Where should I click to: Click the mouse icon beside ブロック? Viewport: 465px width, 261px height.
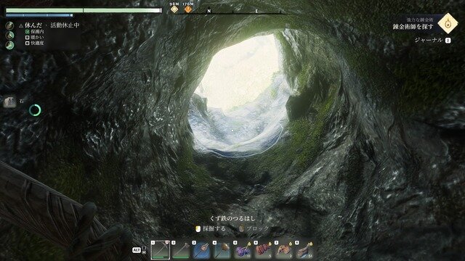pyautogui.click(x=242, y=229)
